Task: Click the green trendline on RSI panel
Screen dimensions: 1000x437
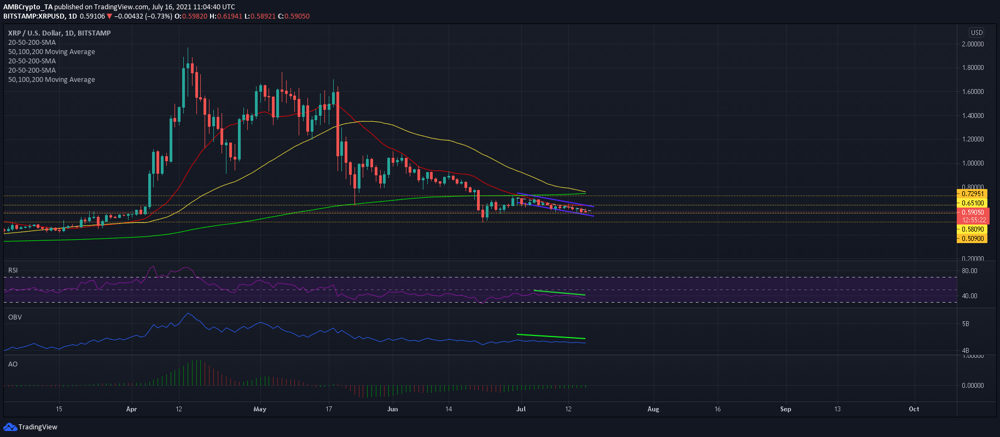Action: pos(559,293)
